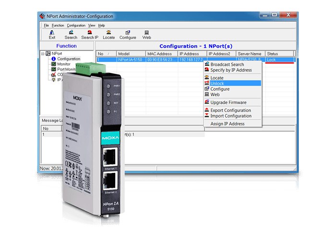Open the File menu
336x234 pixels.
coord(46,25)
